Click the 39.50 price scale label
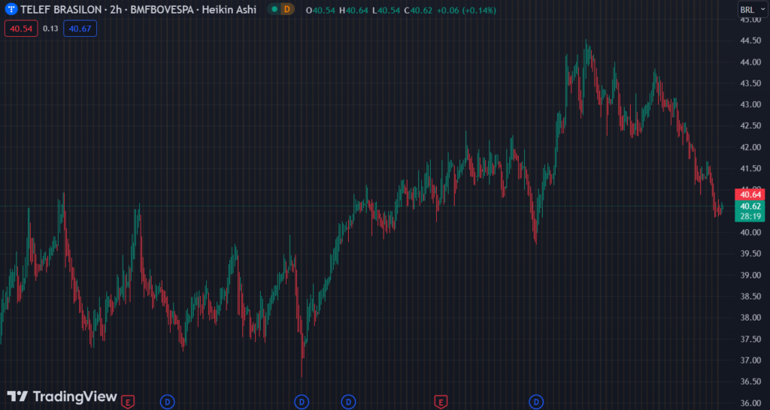 pyautogui.click(x=751, y=254)
